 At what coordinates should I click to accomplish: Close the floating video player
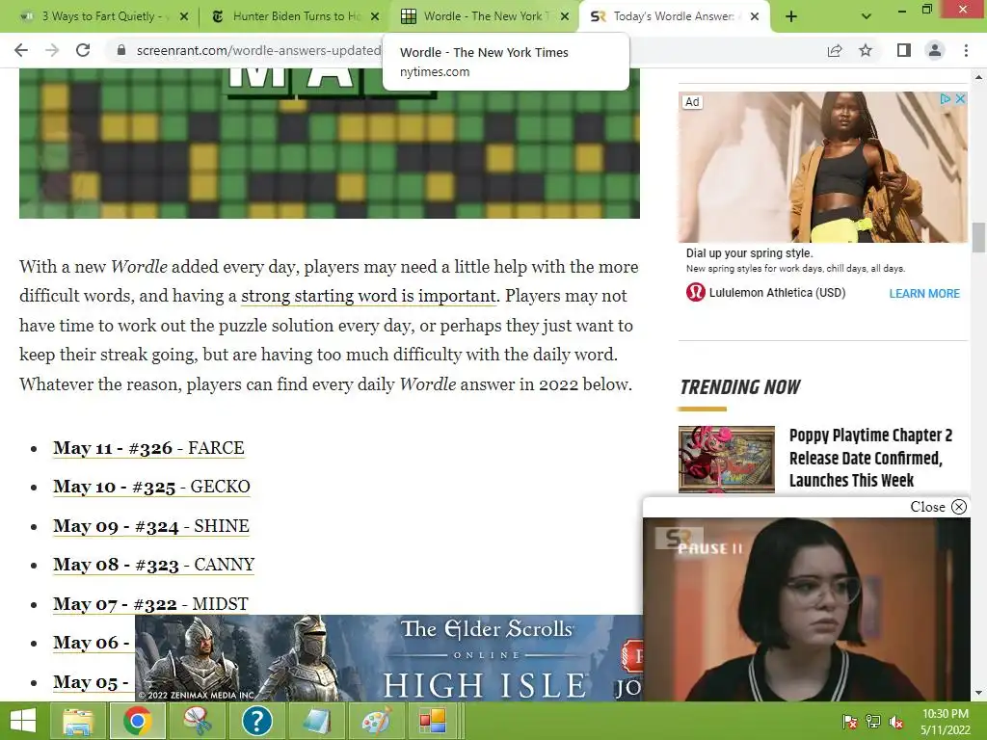[937, 507]
